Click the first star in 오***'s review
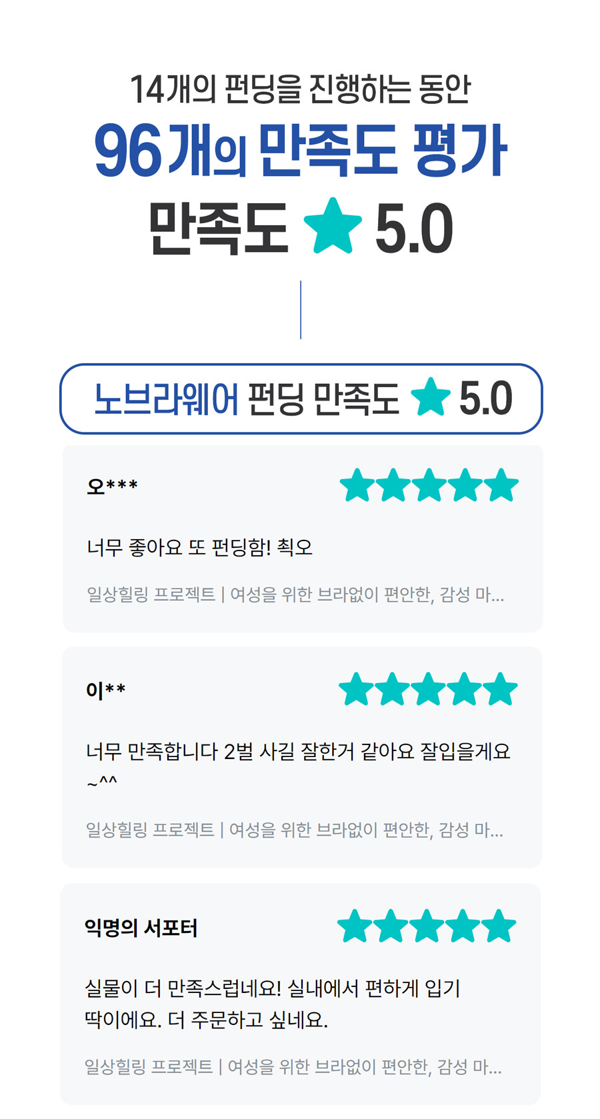Viewport: 600px width, 1119px height. coord(357,485)
